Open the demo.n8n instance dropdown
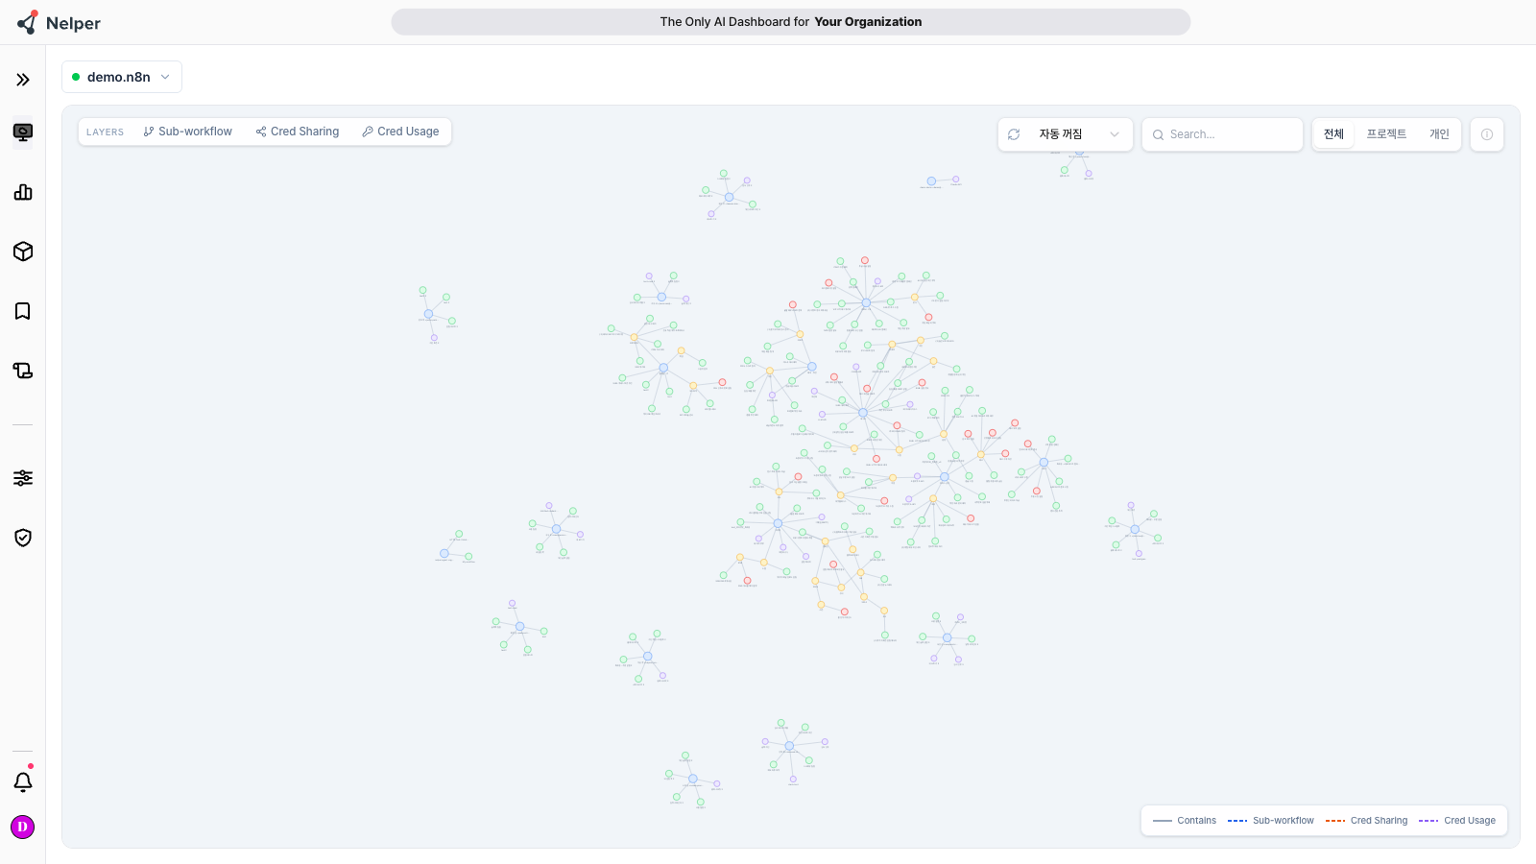1536x864 pixels. tap(122, 77)
